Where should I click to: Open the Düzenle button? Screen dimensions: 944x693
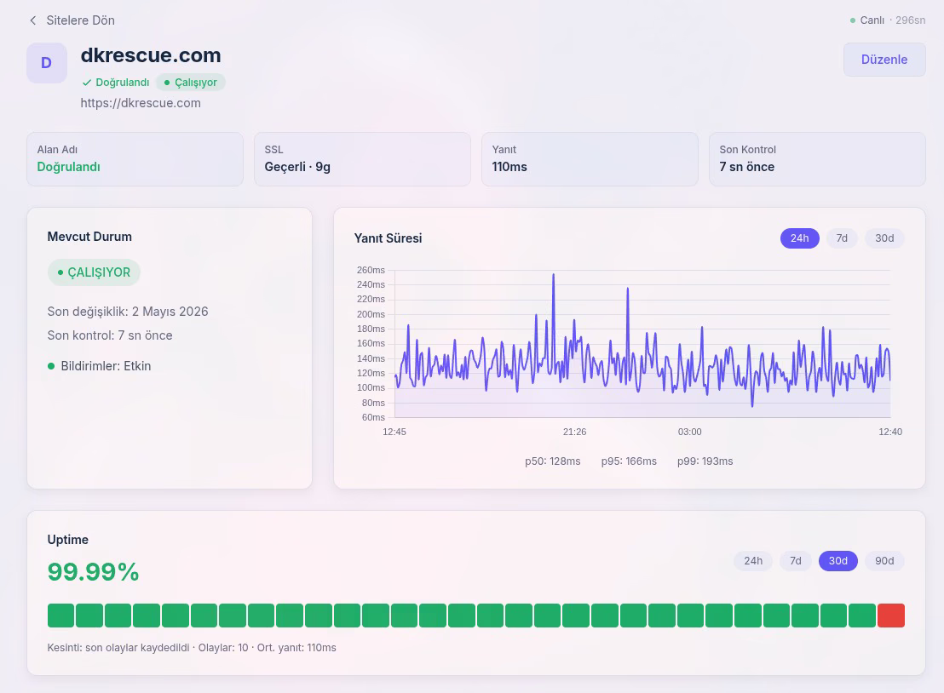(884, 60)
